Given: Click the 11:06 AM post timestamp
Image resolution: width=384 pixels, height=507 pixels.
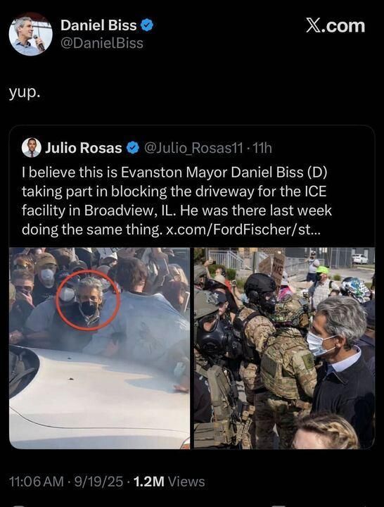Looking at the screenshot, I should [x=36, y=482].
